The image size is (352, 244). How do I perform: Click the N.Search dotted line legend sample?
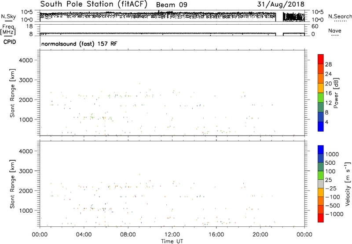[341, 21]
